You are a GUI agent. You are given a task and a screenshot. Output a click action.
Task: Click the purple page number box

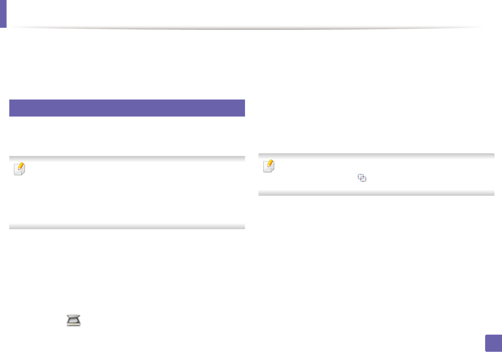tap(493, 343)
